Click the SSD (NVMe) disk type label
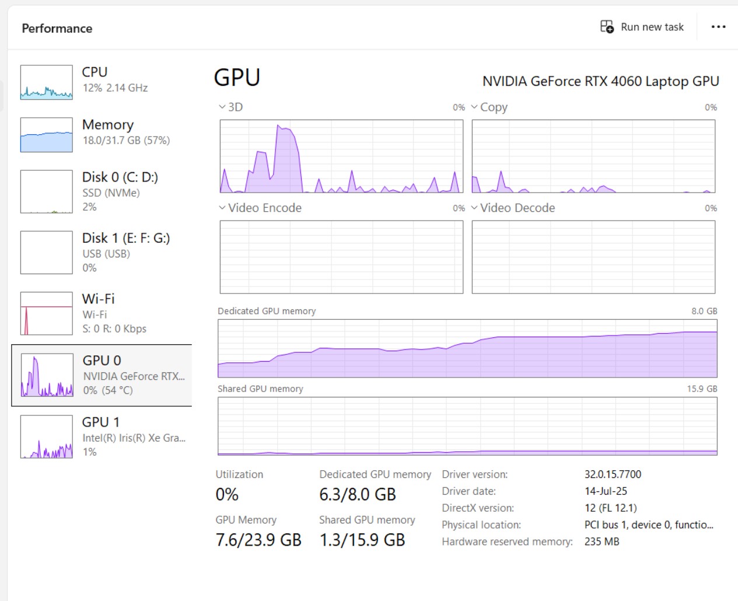Viewport: 738px width, 601px height. [111, 193]
